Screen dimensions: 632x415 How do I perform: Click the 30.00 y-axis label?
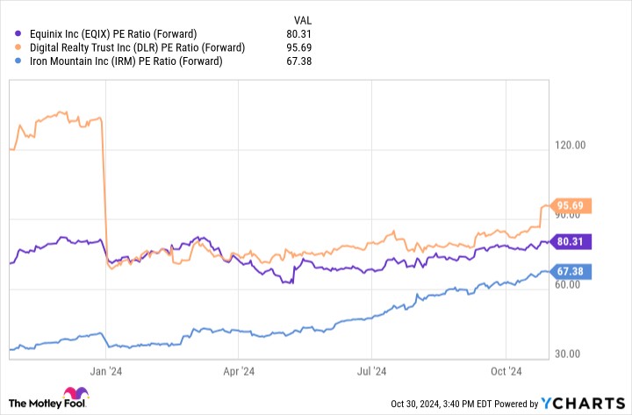[567, 354]
